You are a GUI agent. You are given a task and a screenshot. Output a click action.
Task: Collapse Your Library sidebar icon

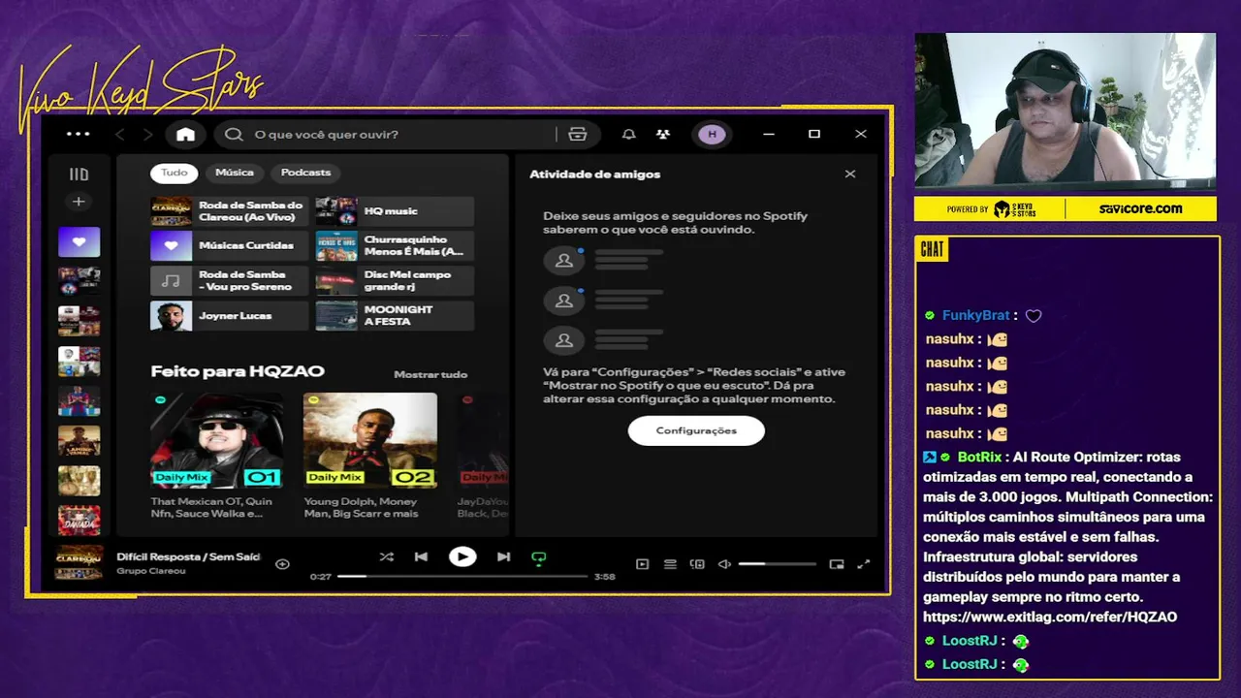coord(79,174)
